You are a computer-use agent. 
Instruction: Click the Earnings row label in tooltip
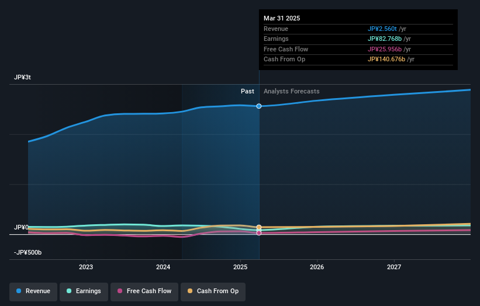(x=276, y=39)
